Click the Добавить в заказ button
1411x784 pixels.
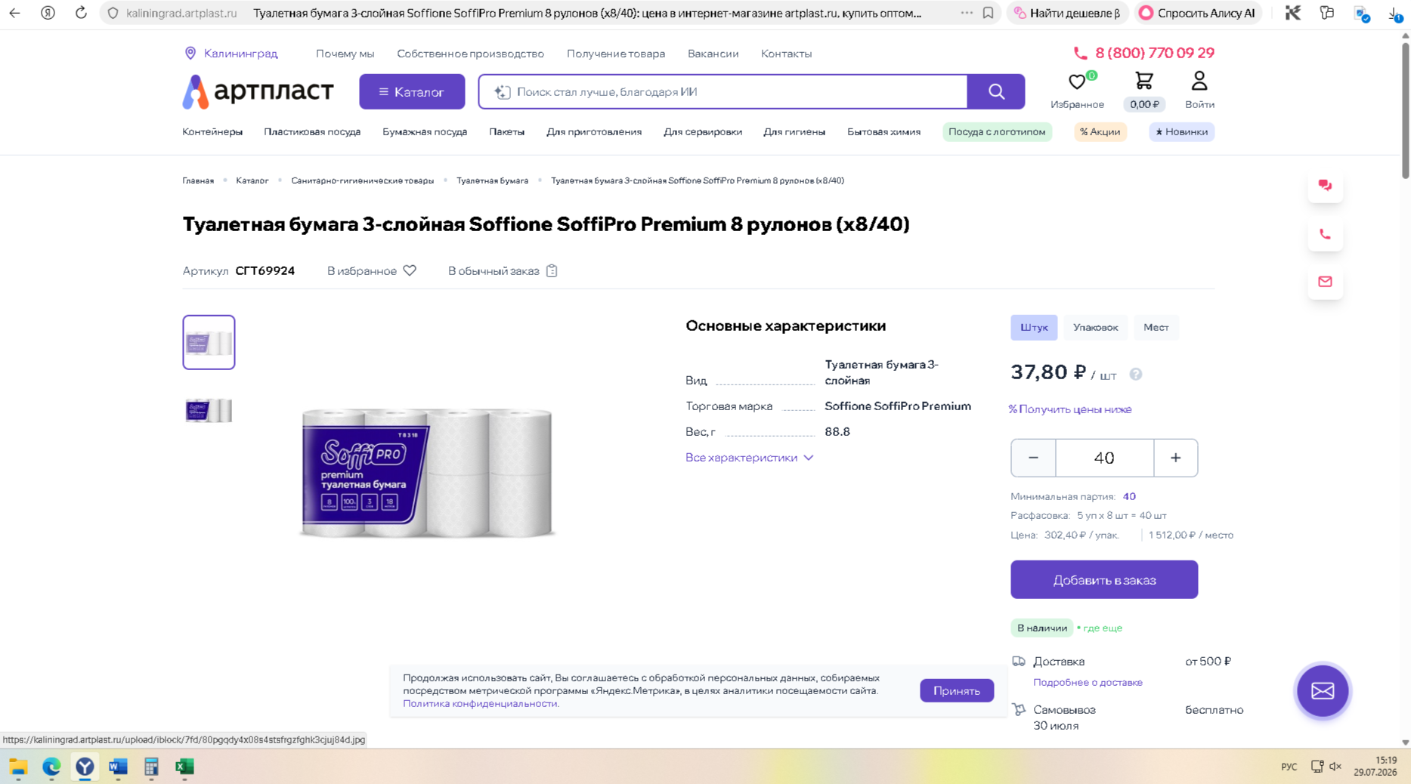(1104, 580)
